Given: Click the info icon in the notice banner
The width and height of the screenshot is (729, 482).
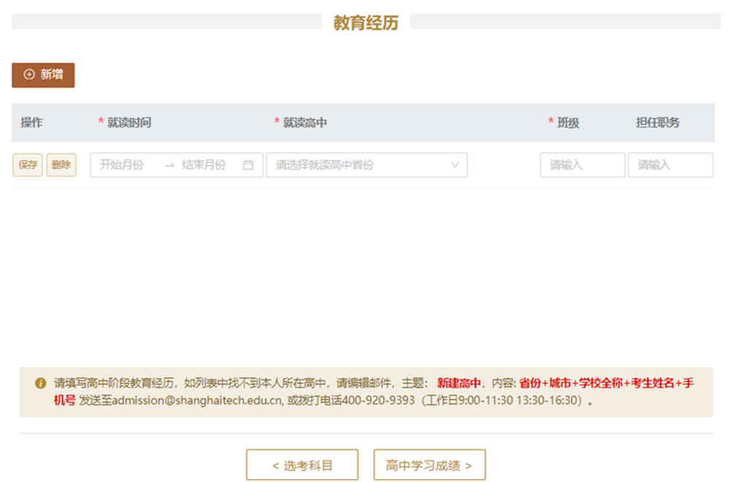Looking at the screenshot, I should tap(40, 383).
